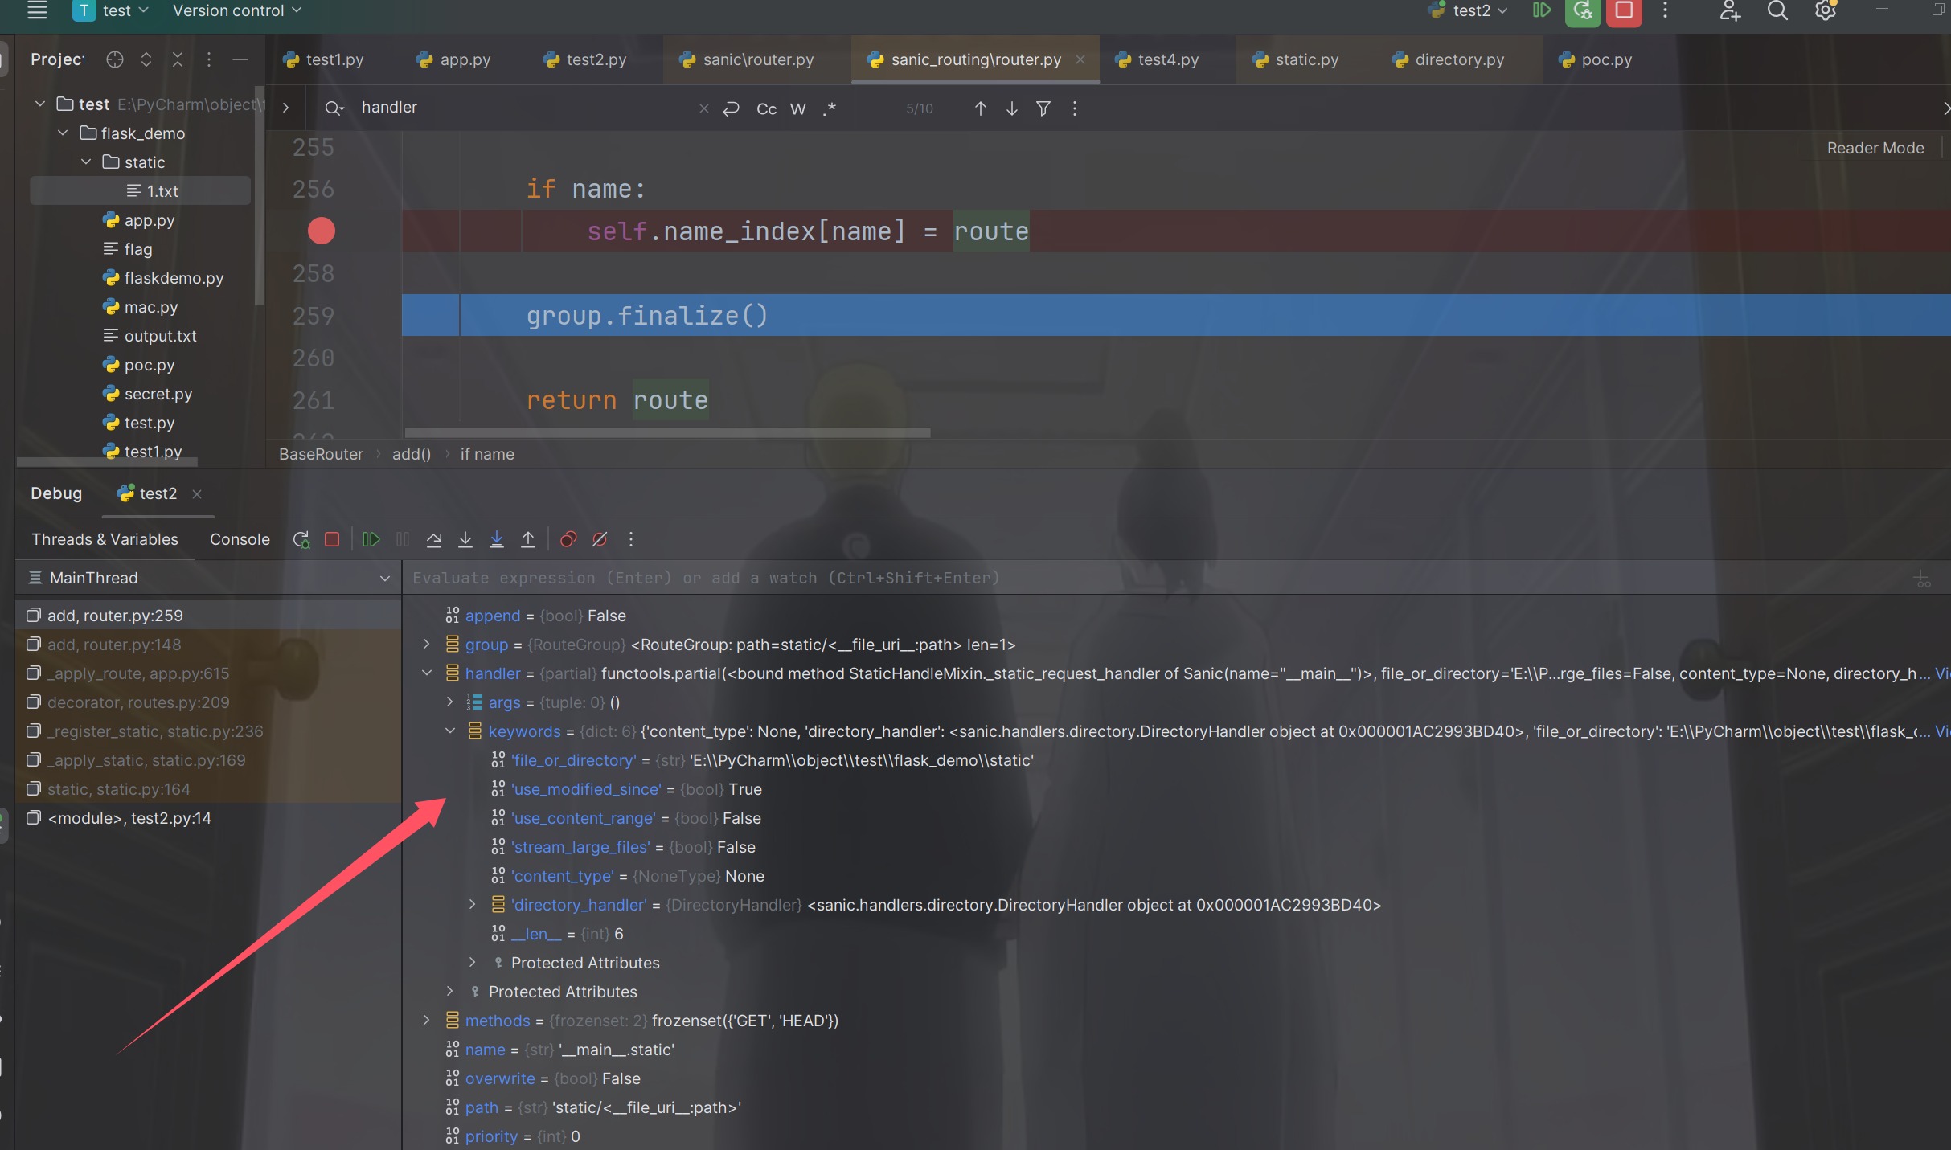Open the MainThread dropdown
This screenshot has height=1150, width=1951.
point(385,578)
